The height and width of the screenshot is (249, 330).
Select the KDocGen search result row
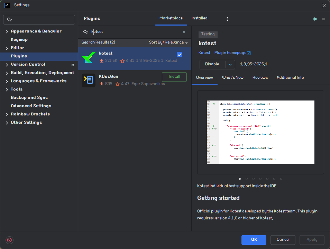[135, 81]
